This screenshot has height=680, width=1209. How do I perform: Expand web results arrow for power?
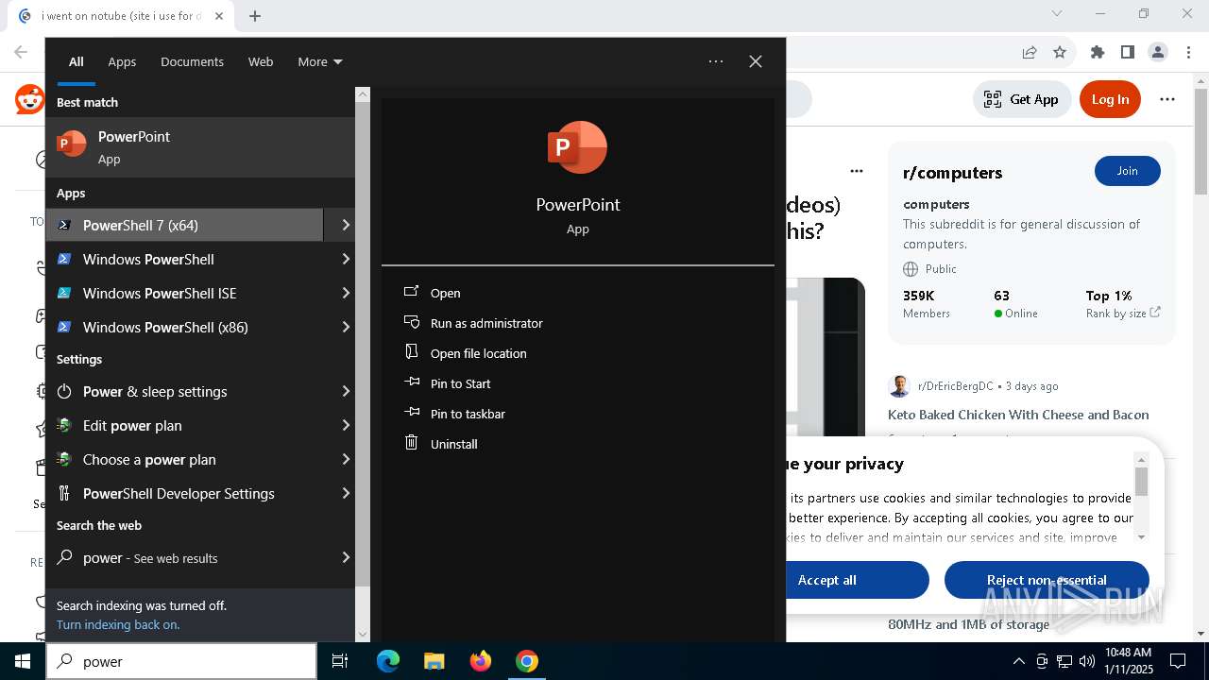click(346, 557)
